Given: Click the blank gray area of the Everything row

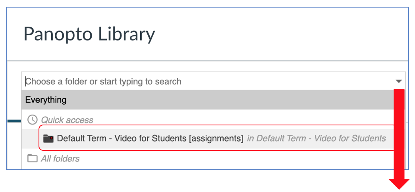Looking at the screenshot, I should click(230, 100).
